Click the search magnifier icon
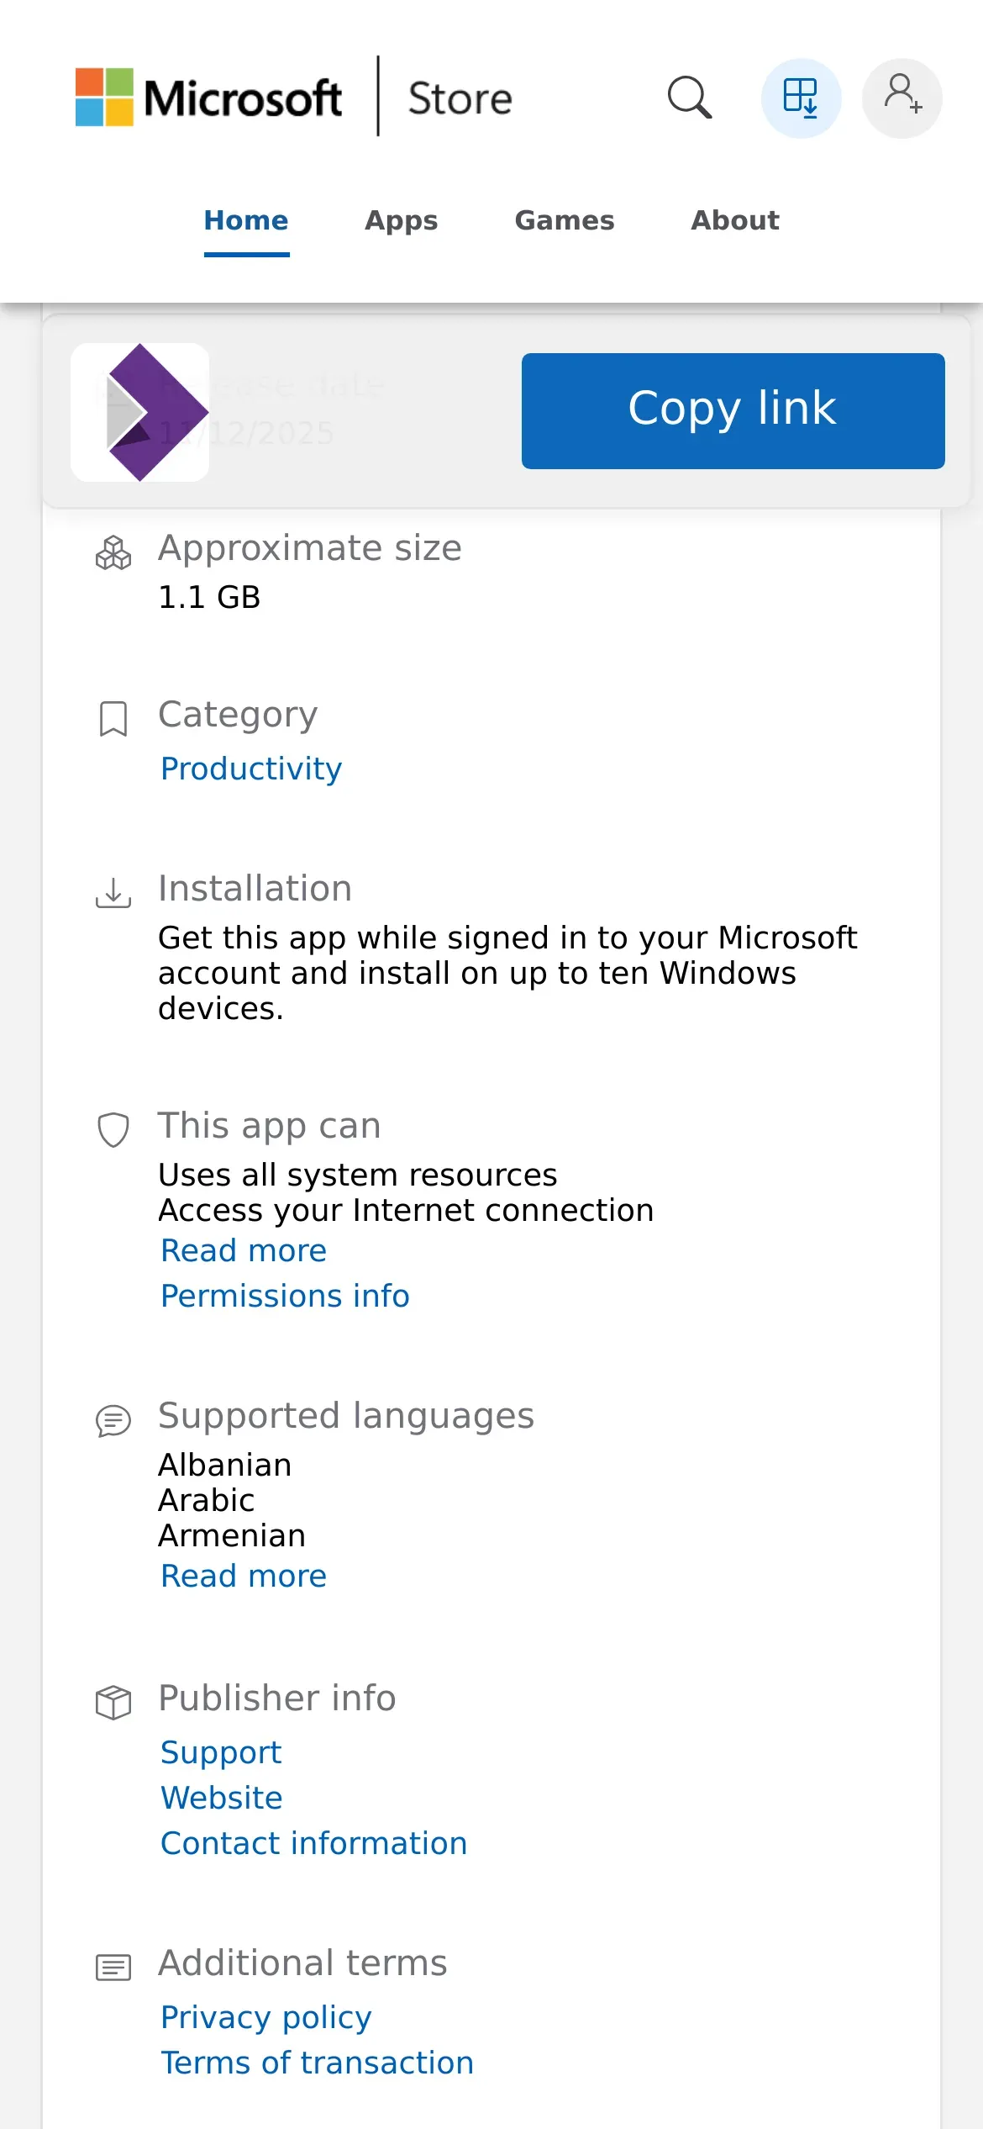This screenshot has width=983, height=2129. [690, 98]
